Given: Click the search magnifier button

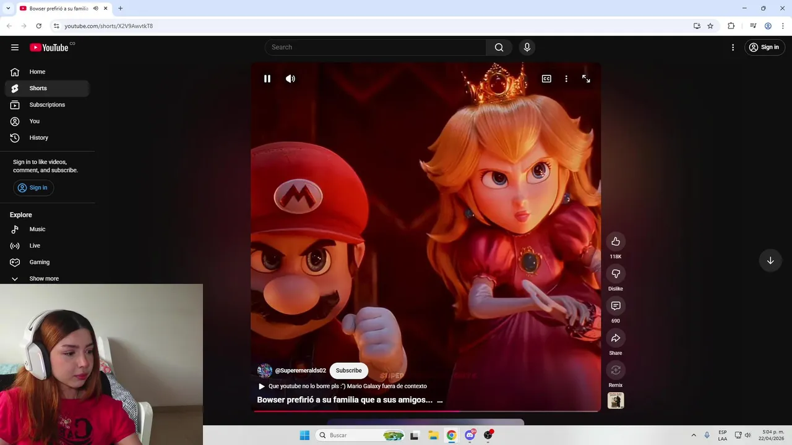Looking at the screenshot, I should [x=499, y=48].
